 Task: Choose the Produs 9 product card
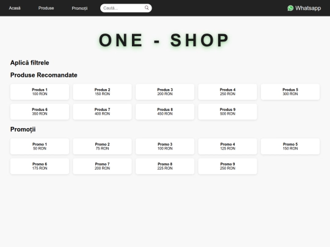pos(227,112)
